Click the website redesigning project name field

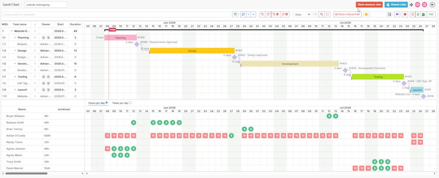pyautogui.click(x=46, y=4)
